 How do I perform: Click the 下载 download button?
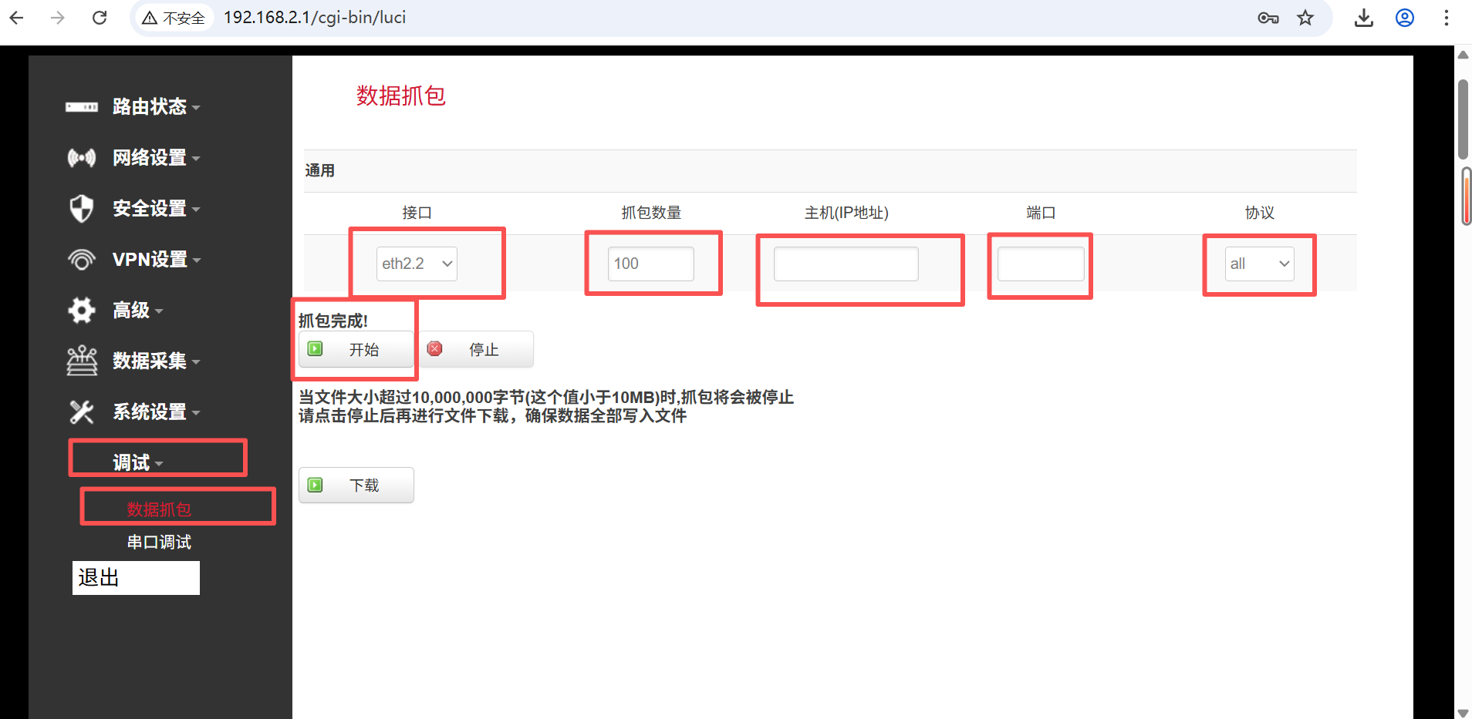coord(356,485)
